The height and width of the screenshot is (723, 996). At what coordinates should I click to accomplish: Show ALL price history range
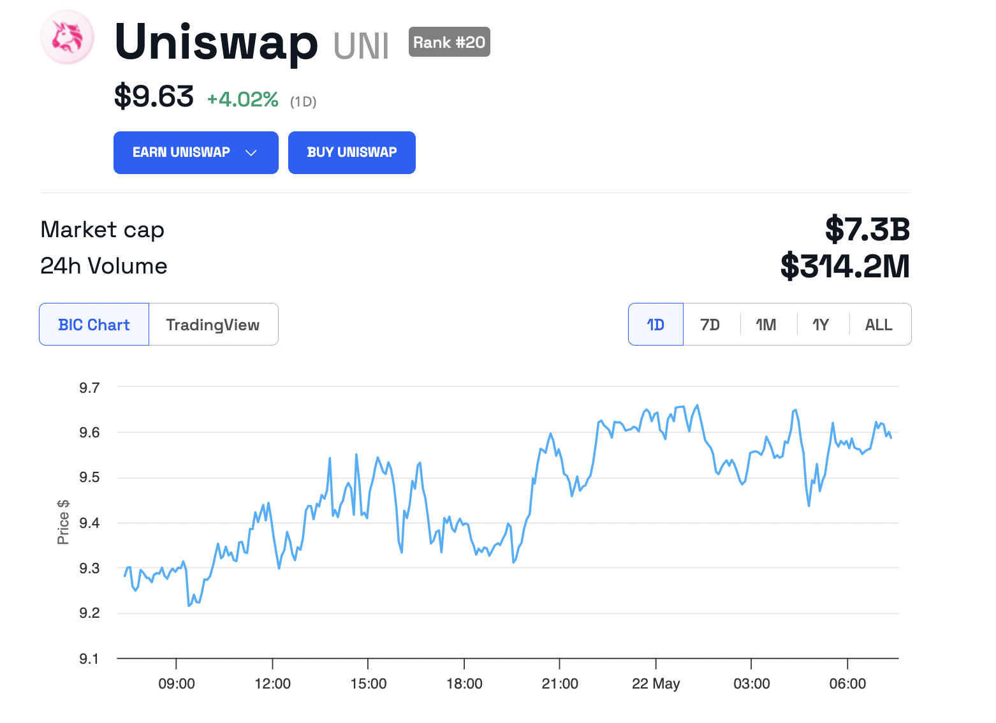pos(878,325)
